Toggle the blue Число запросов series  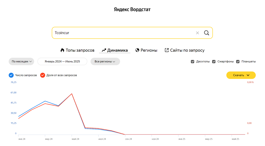11,75
